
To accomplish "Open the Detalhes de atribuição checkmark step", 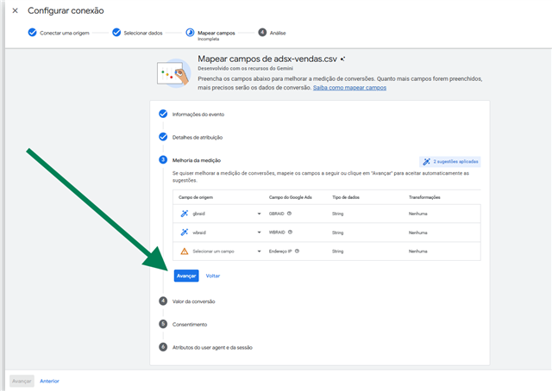I will (x=163, y=137).
